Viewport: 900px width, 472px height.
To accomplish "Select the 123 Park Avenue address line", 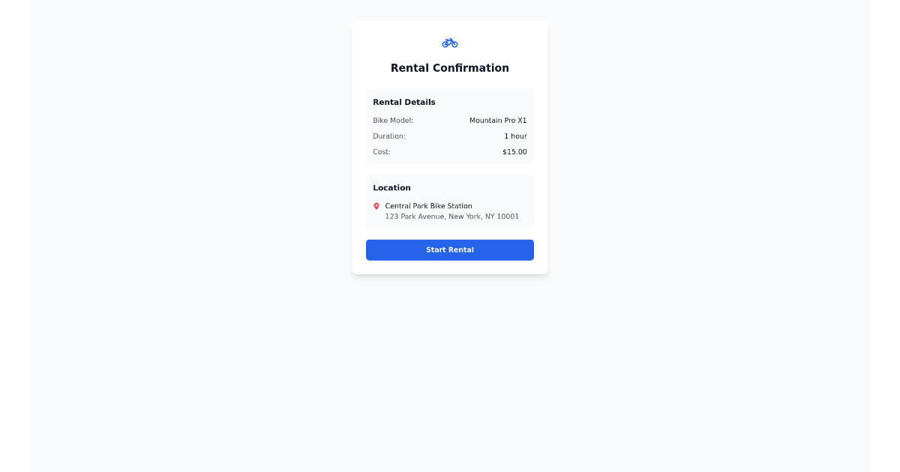I will click(x=452, y=216).
